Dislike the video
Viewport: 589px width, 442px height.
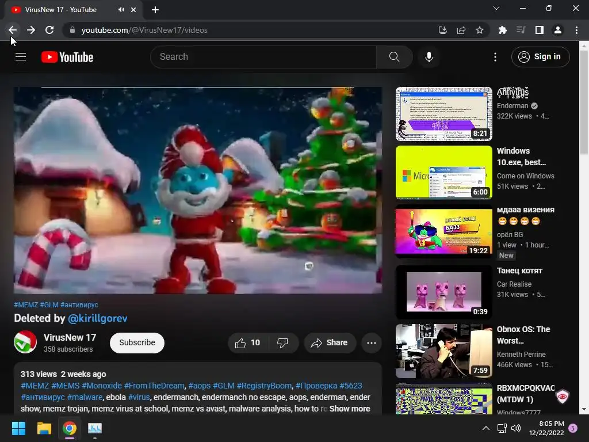(282, 343)
